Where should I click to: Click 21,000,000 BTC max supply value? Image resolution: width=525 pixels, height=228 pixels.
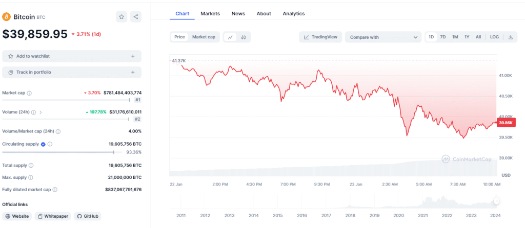click(x=125, y=177)
